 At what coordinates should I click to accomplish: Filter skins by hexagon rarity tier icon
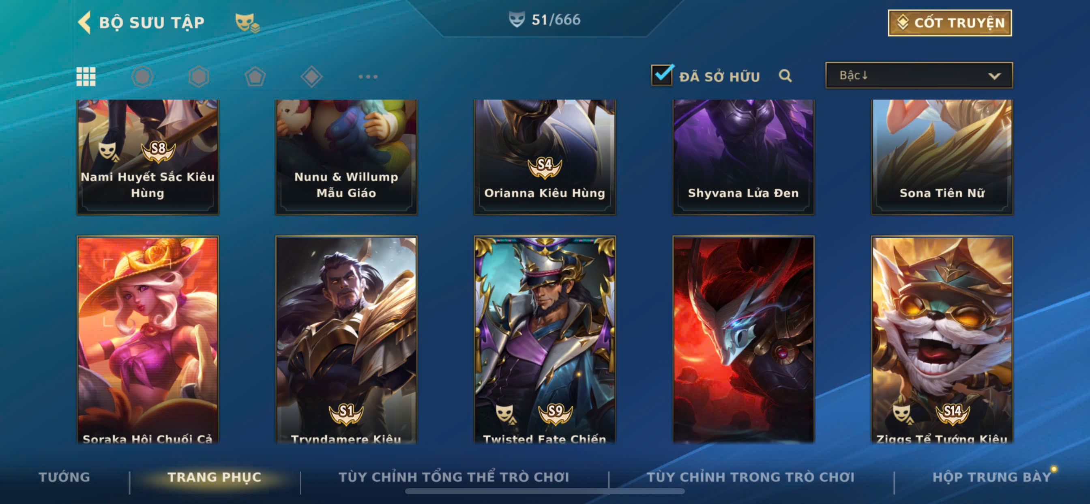coord(199,77)
